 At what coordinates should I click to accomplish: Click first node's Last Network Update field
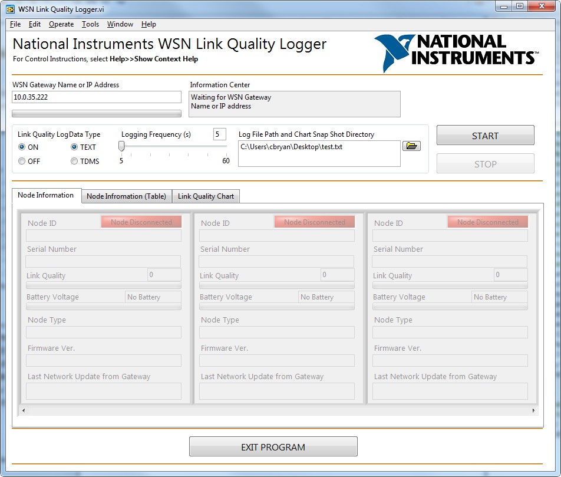click(x=103, y=391)
